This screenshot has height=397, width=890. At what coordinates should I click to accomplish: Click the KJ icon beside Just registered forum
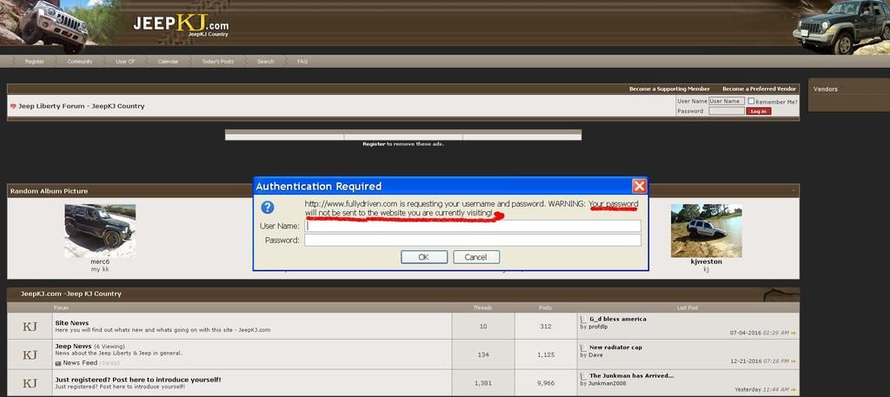[x=30, y=383]
